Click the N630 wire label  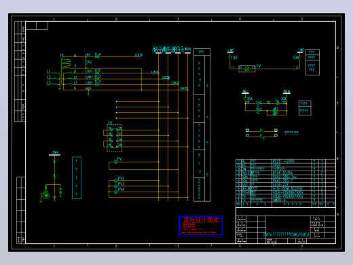[x=184, y=88]
